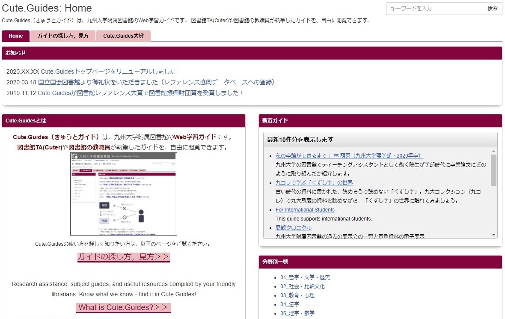Switch to ガイドの探し方，見方 tab
Image resolution: width=505 pixels, height=319 pixels.
click(x=63, y=36)
